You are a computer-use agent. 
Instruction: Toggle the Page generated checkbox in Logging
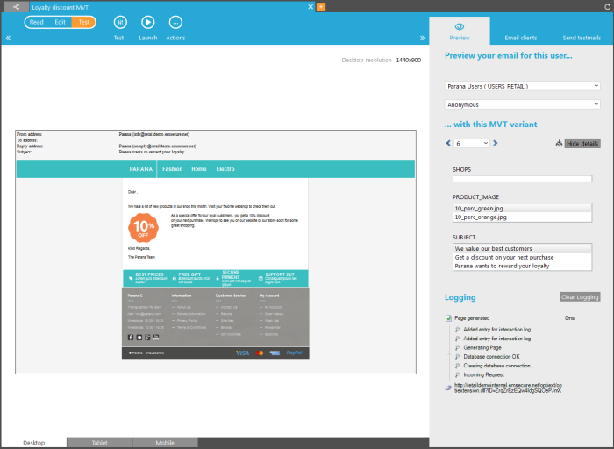point(449,318)
